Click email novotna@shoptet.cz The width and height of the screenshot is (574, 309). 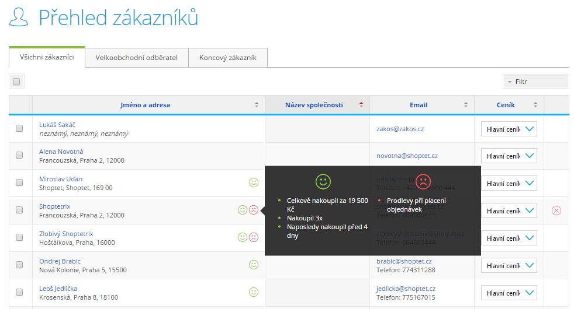point(407,156)
